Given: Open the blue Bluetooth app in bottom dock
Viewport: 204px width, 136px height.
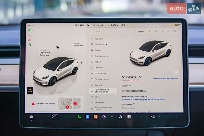Looking at the screenshot, I should pyautogui.click(x=87, y=117).
